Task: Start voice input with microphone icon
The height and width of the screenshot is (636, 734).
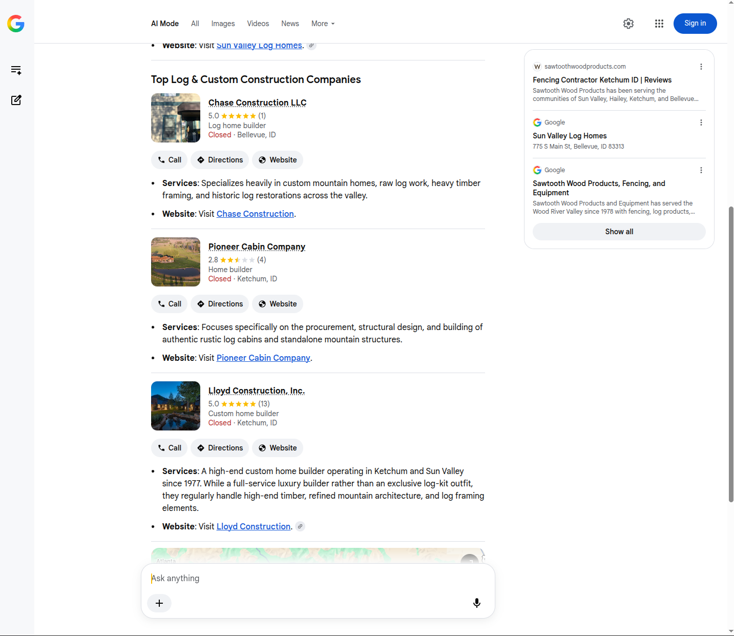Action: (x=477, y=603)
